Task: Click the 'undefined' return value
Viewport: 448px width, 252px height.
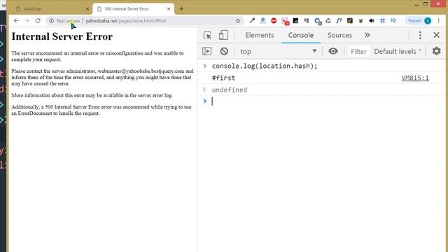Action: [x=230, y=90]
